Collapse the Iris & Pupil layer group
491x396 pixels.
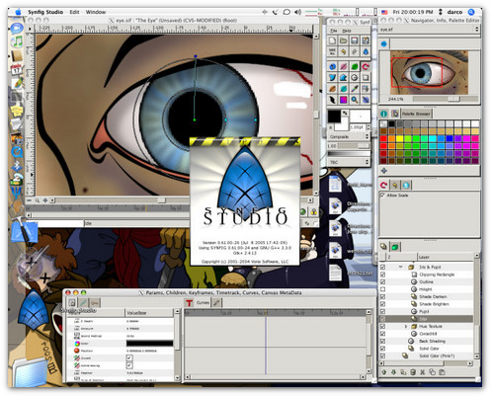click(401, 267)
